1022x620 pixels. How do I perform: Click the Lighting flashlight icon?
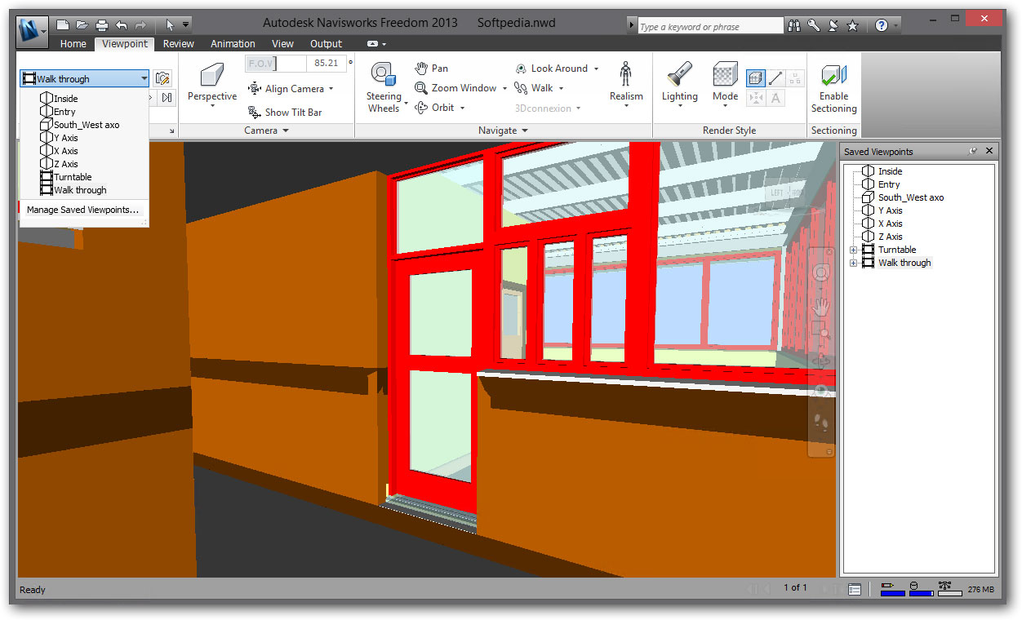pyautogui.click(x=679, y=75)
